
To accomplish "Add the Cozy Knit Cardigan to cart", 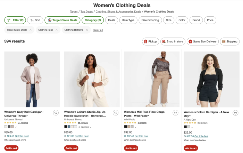I will (x=11, y=148).
